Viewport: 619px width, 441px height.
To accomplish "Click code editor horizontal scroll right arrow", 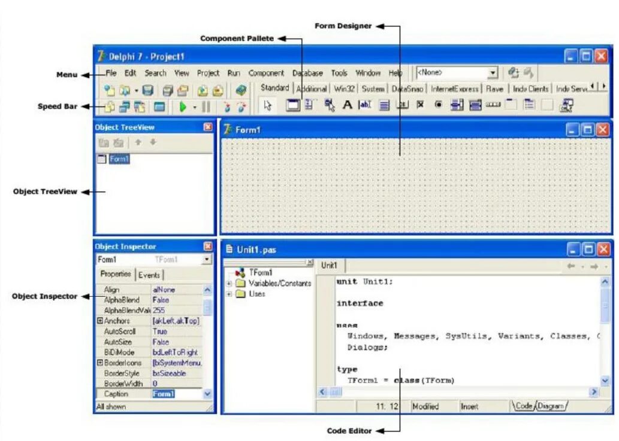I will (593, 392).
